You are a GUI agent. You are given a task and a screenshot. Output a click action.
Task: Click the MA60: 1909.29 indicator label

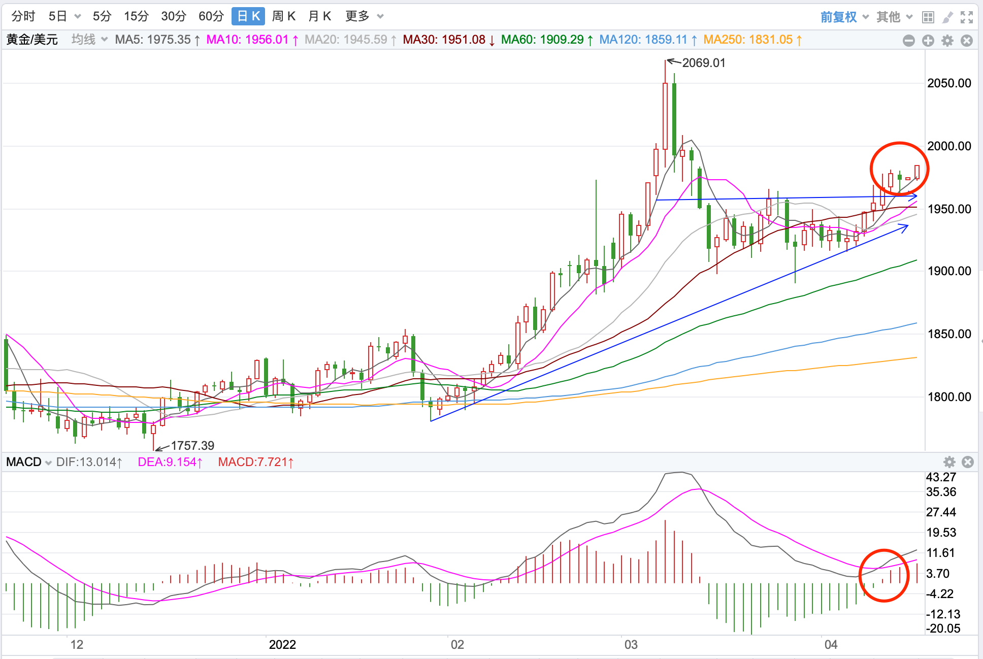547,40
